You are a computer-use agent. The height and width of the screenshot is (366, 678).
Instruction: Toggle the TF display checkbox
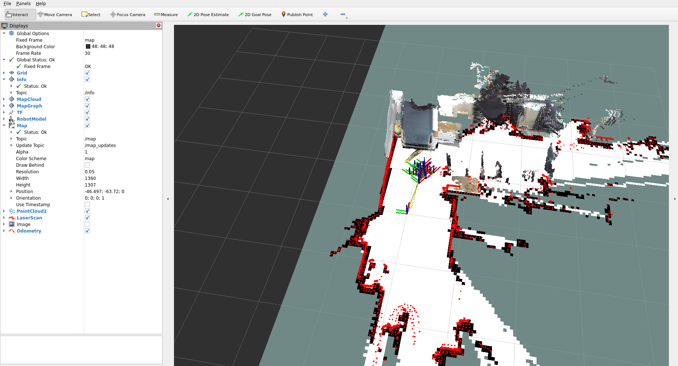click(87, 112)
